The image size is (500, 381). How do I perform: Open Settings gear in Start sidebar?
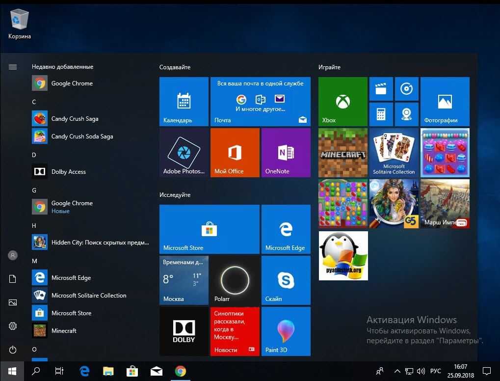pyautogui.click(x=13, y=326)
